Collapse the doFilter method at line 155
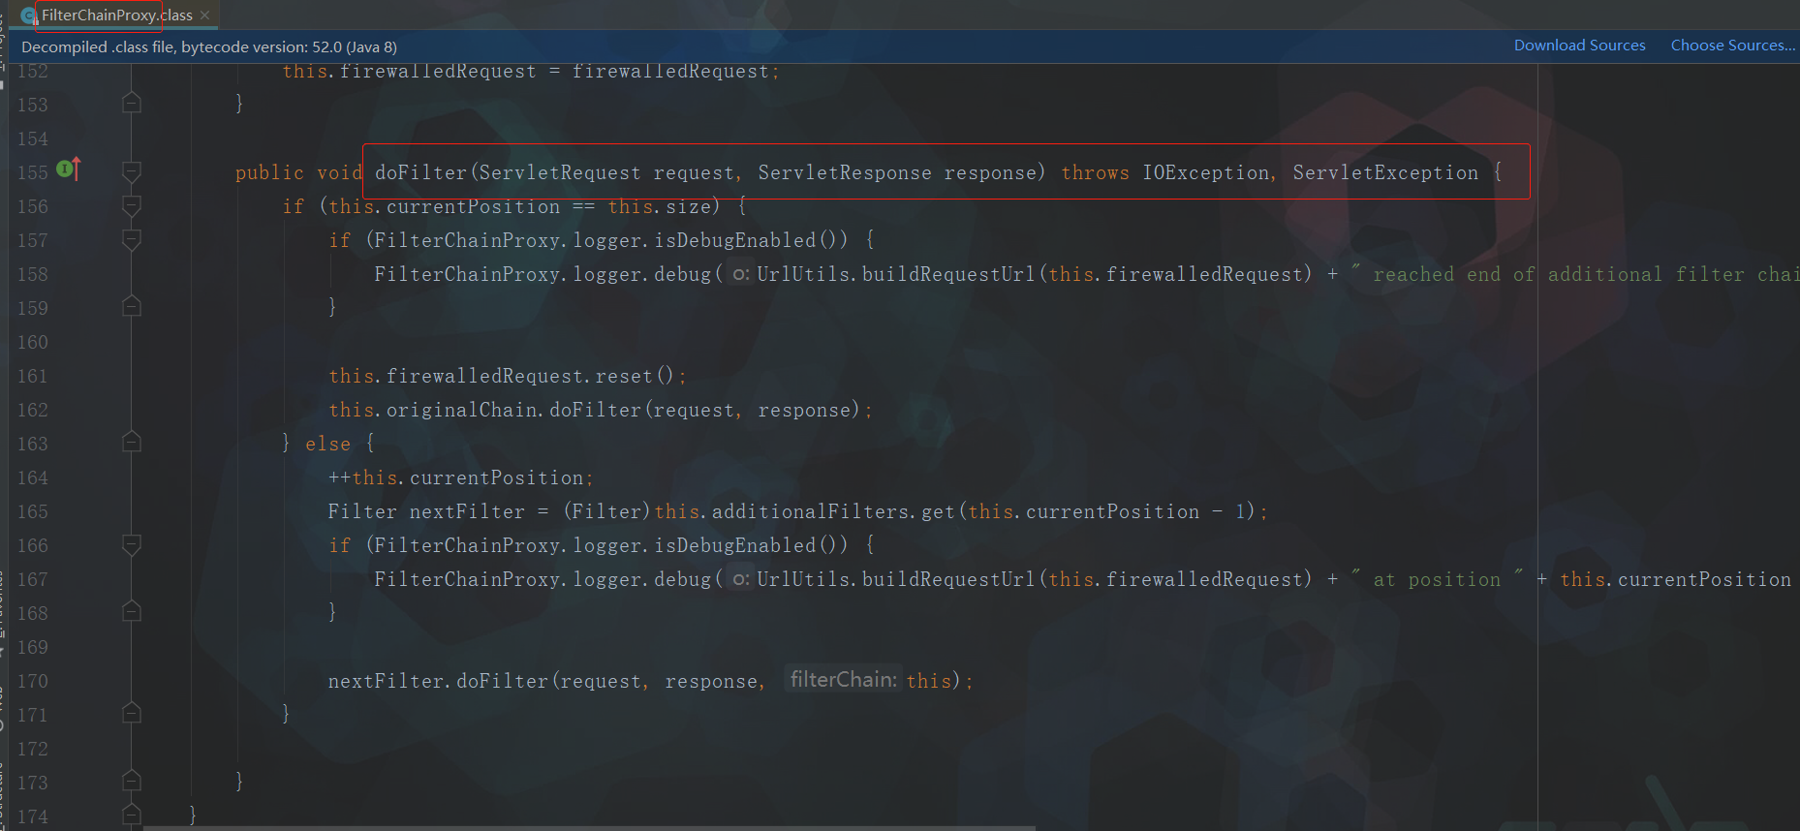Screen dimensions: 1800x831 coord(132,172)
